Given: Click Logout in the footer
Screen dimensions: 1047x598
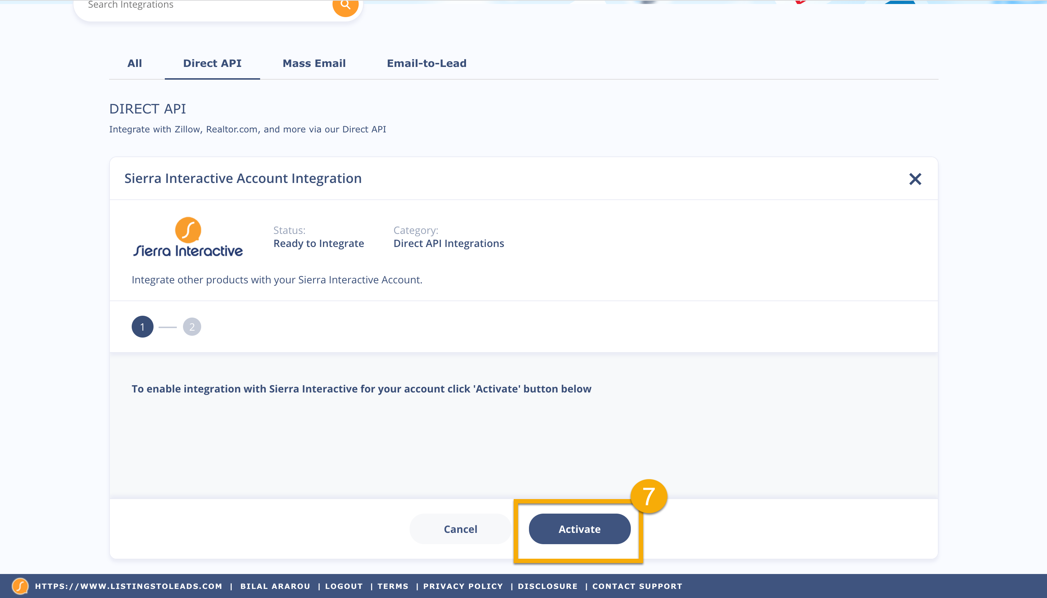Looking at the screenshot, I should click(344, 586).
